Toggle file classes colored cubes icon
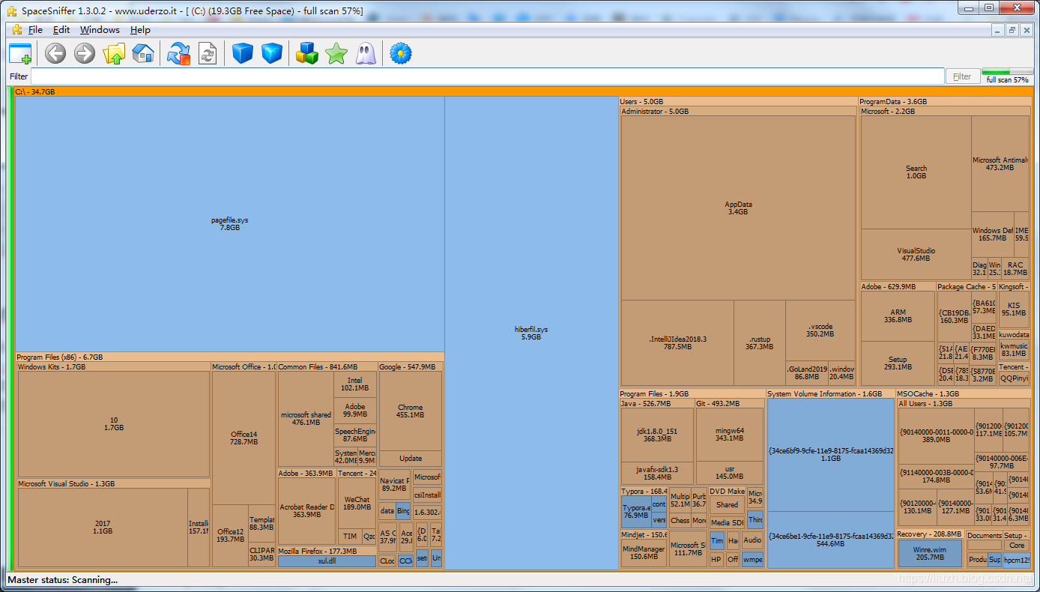 [x=306, y=53]
